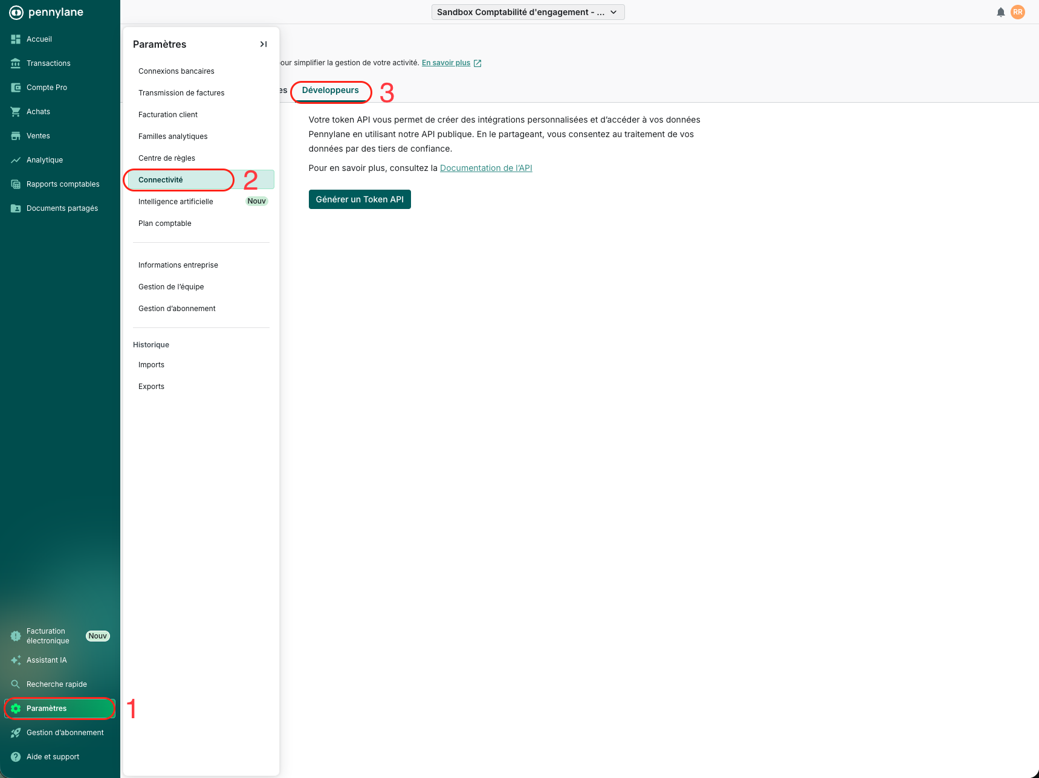The height and width of the screenshot is (778, 1039).
Task: Go to Accueil in sidebar
Action: pos(39,39)
